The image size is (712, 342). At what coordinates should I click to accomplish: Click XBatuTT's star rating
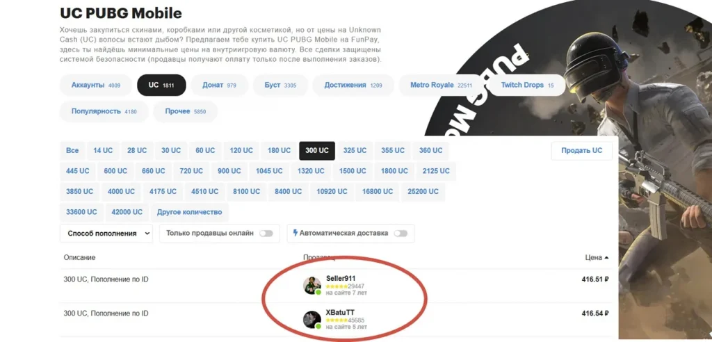(337, 320)
